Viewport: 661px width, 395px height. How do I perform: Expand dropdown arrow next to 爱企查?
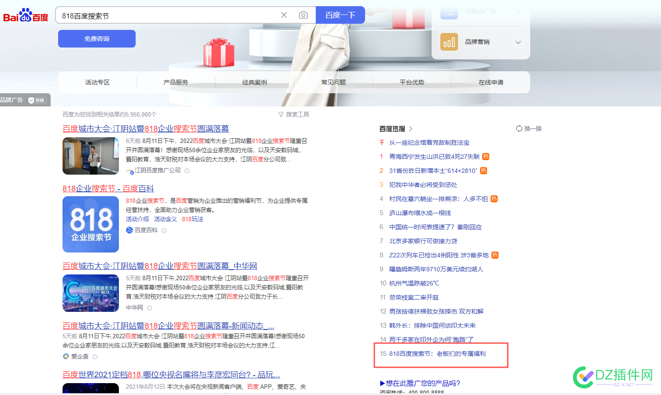coord(95,357)
